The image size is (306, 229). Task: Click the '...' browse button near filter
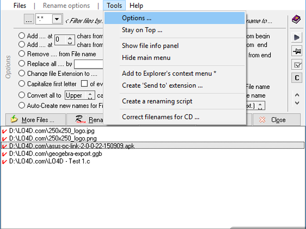[29, 19]
